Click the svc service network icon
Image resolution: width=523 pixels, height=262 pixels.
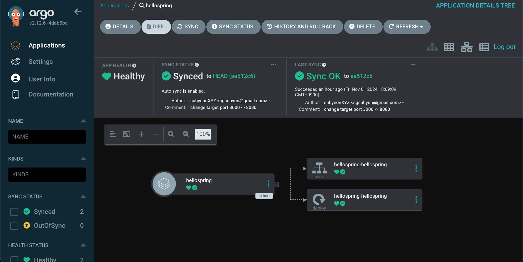(x=319, y=168)
